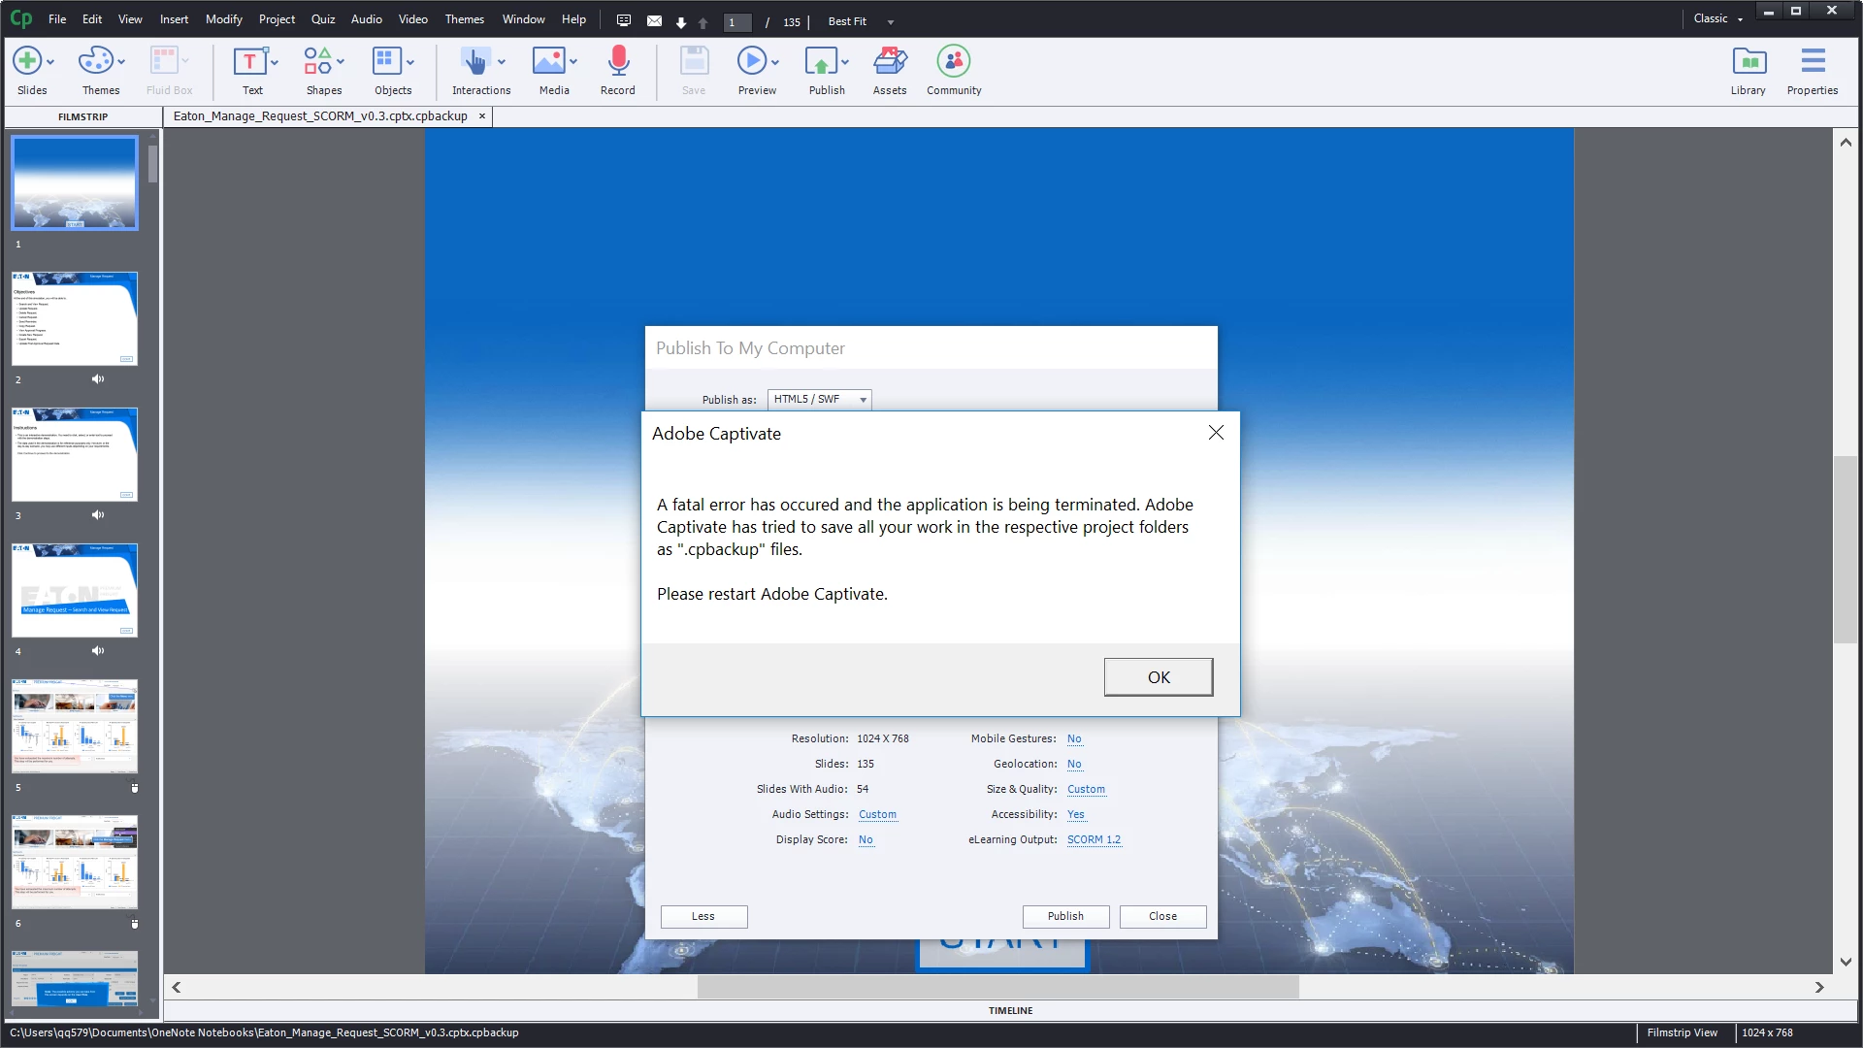Open the Interactions icon
1863x1048 pixels.
point(474,61)
